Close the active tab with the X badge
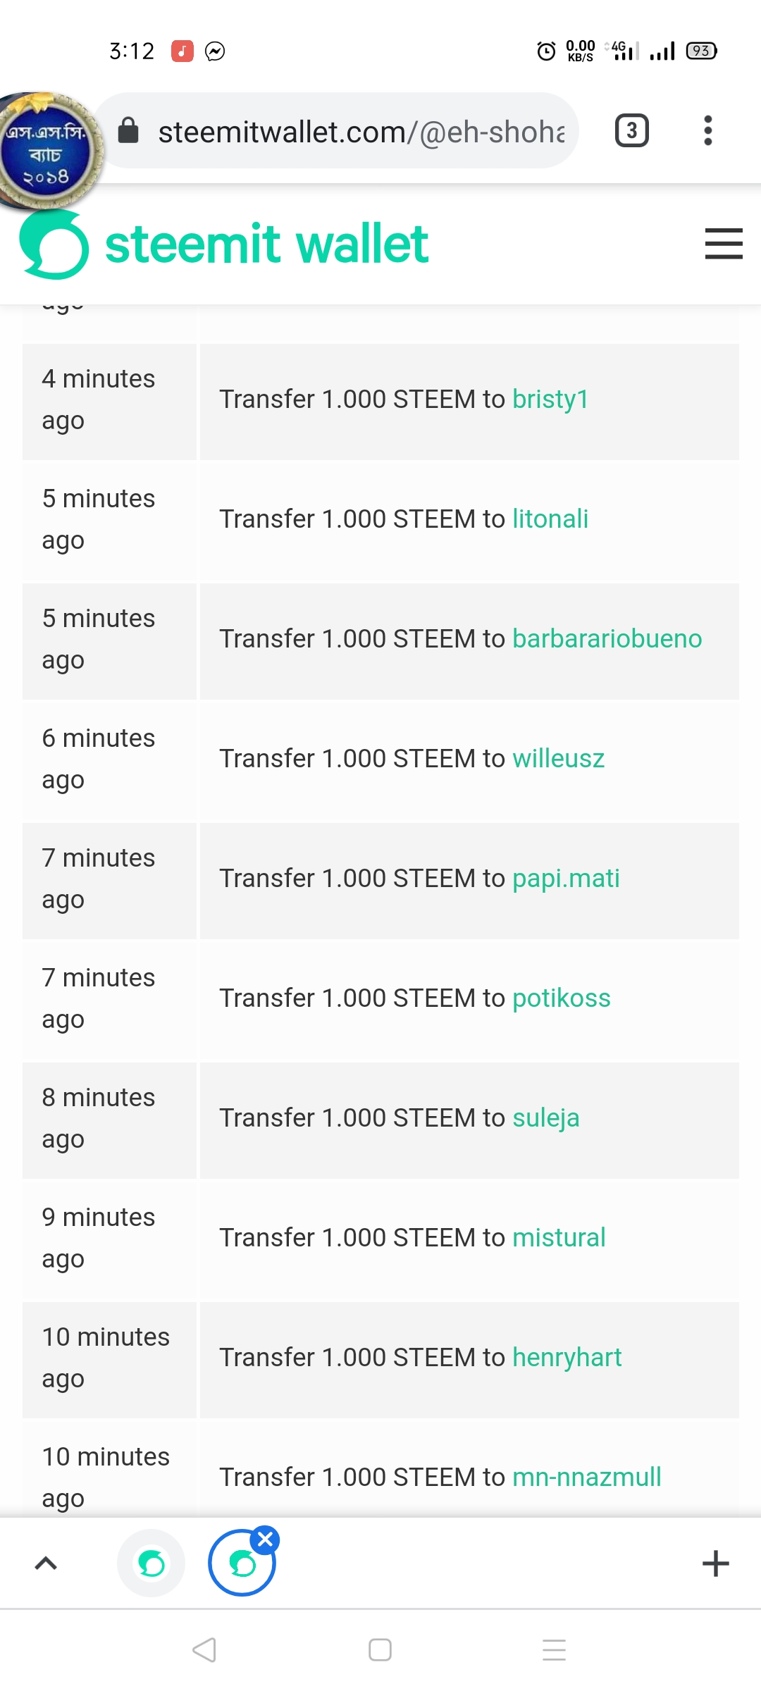Viewport: 761px width, 1691px height. click(x=266, y=1540)
